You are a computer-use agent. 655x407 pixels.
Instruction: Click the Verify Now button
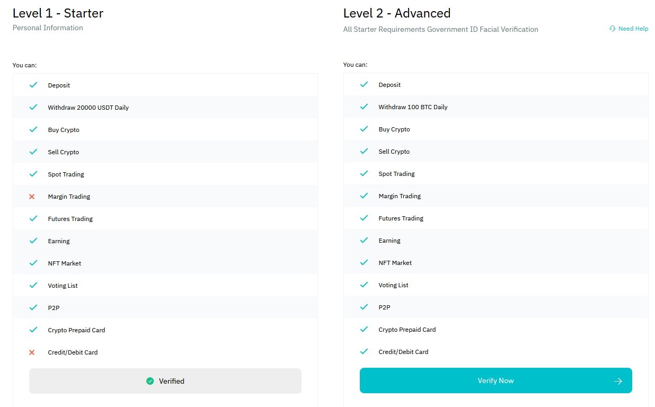pyautogui.click(x=495, y=381)
